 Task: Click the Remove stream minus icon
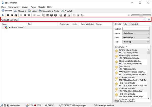tap(39, 15)
